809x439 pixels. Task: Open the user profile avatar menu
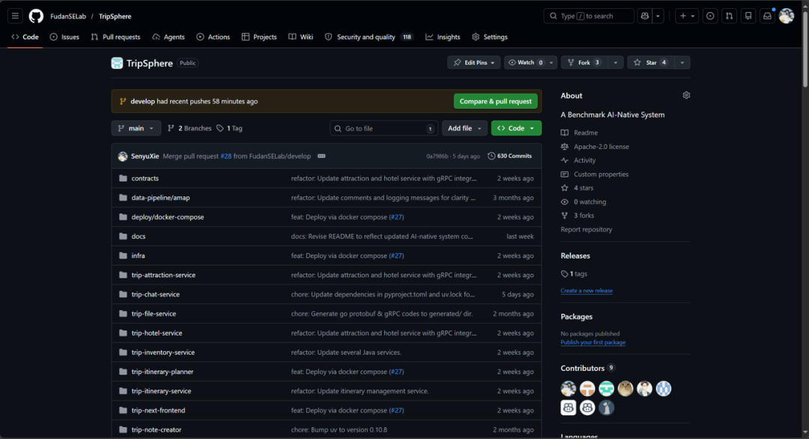tap(787, 16)
